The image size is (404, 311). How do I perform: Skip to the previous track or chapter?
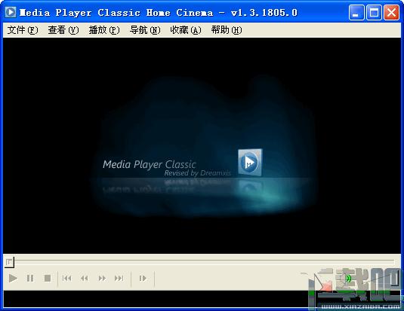pyautogui.click(x=66, y=278)
